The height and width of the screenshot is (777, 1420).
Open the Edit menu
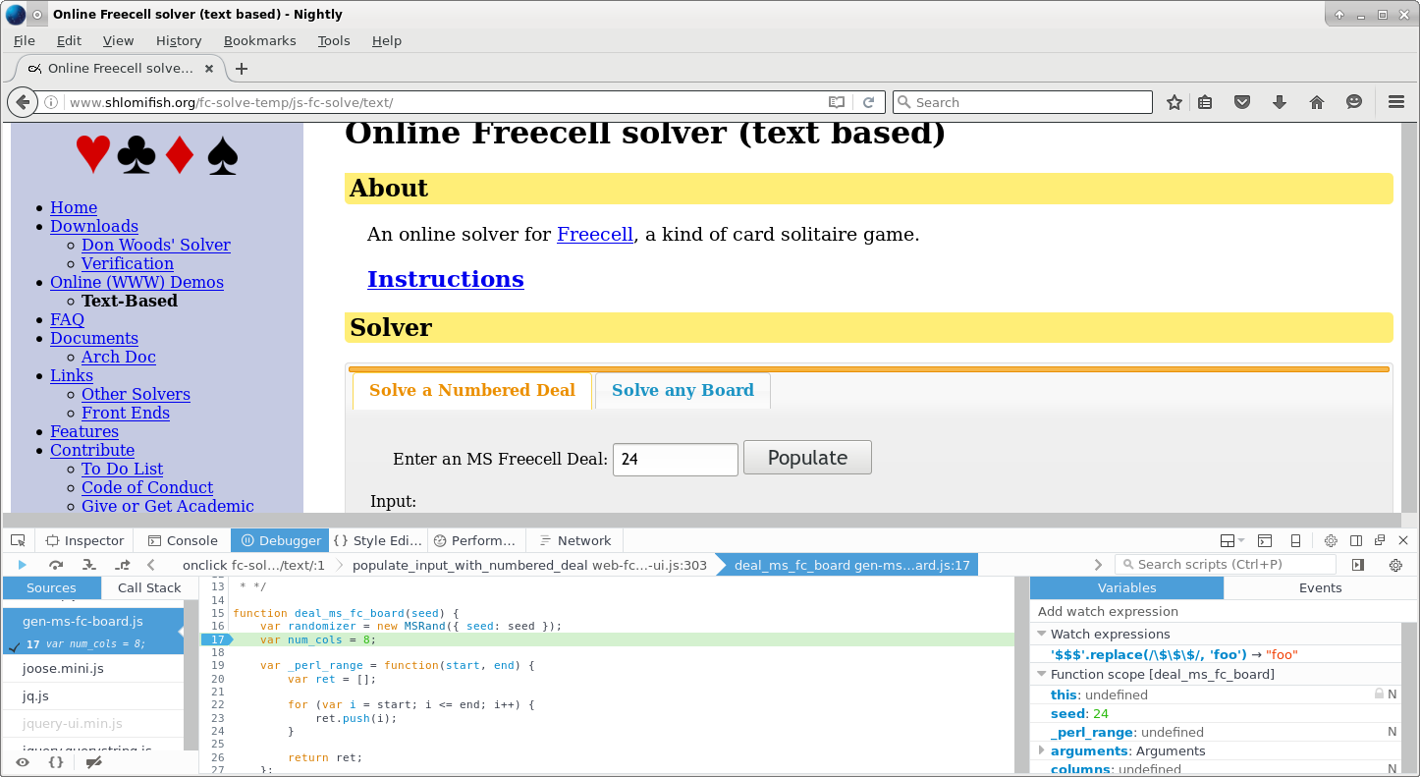(69, 40)
